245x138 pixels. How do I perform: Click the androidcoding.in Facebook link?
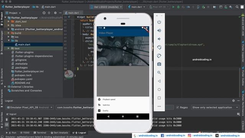pyautogui.click(x=173, y=135)
